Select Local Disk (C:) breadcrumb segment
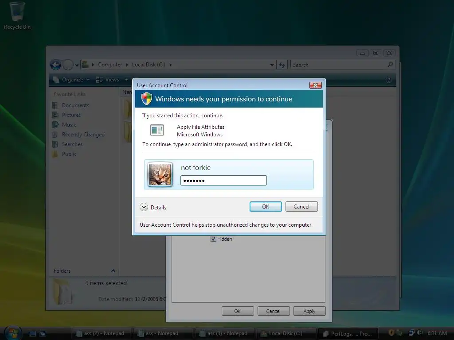This screenshot has height=340, width=454. pyautogui.click(x=149, y=65)
